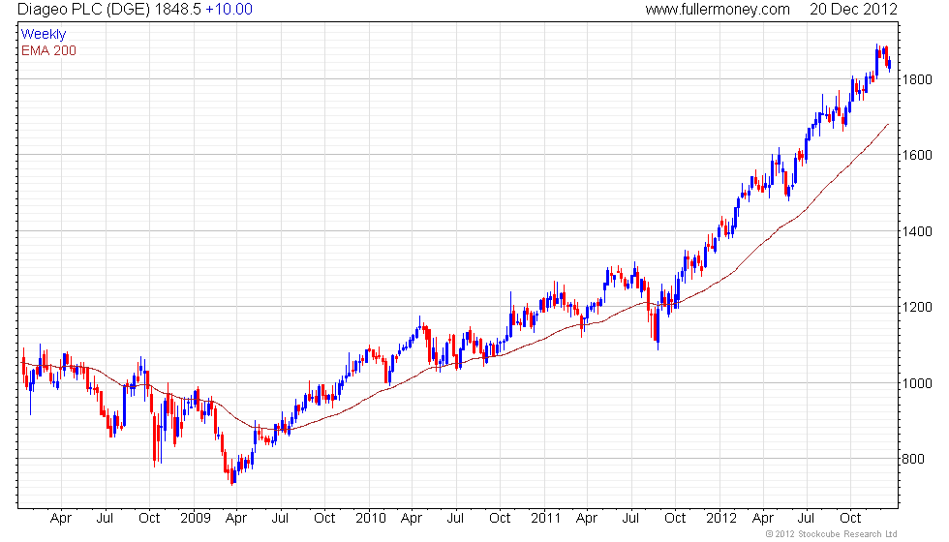Screen dimensions: 949x542
Task: Click the 1400 price axis label
Action: tap(917, 231)
